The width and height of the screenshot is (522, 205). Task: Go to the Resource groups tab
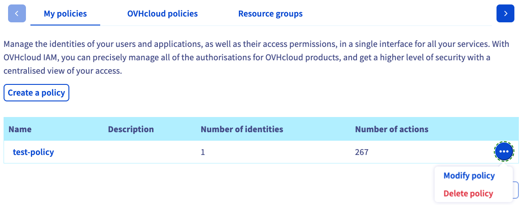pos(270,14)
